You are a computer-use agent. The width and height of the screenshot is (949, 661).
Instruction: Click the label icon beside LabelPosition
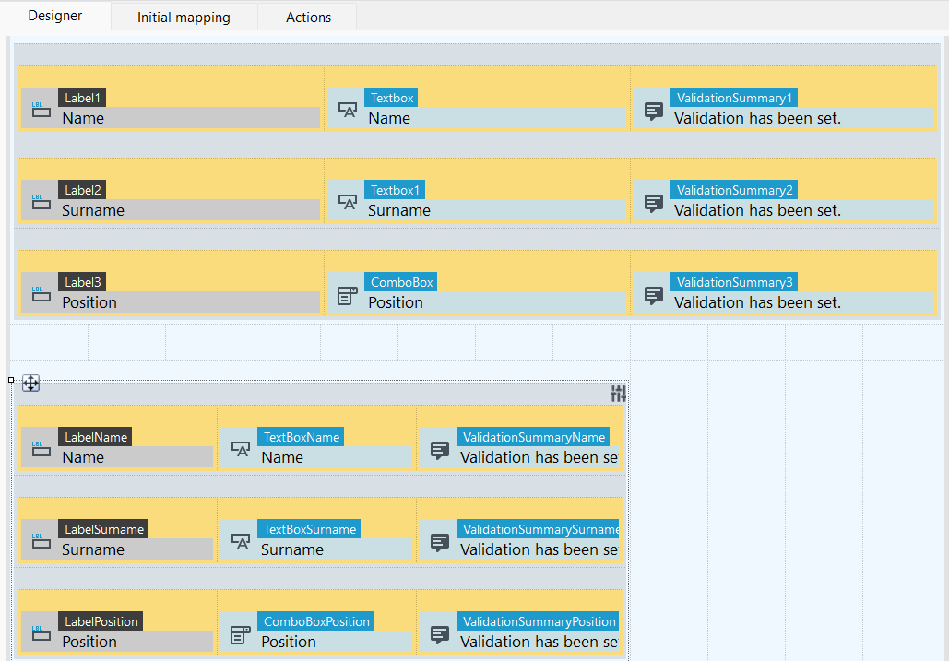pyautogui.click(x=42, y=633)
